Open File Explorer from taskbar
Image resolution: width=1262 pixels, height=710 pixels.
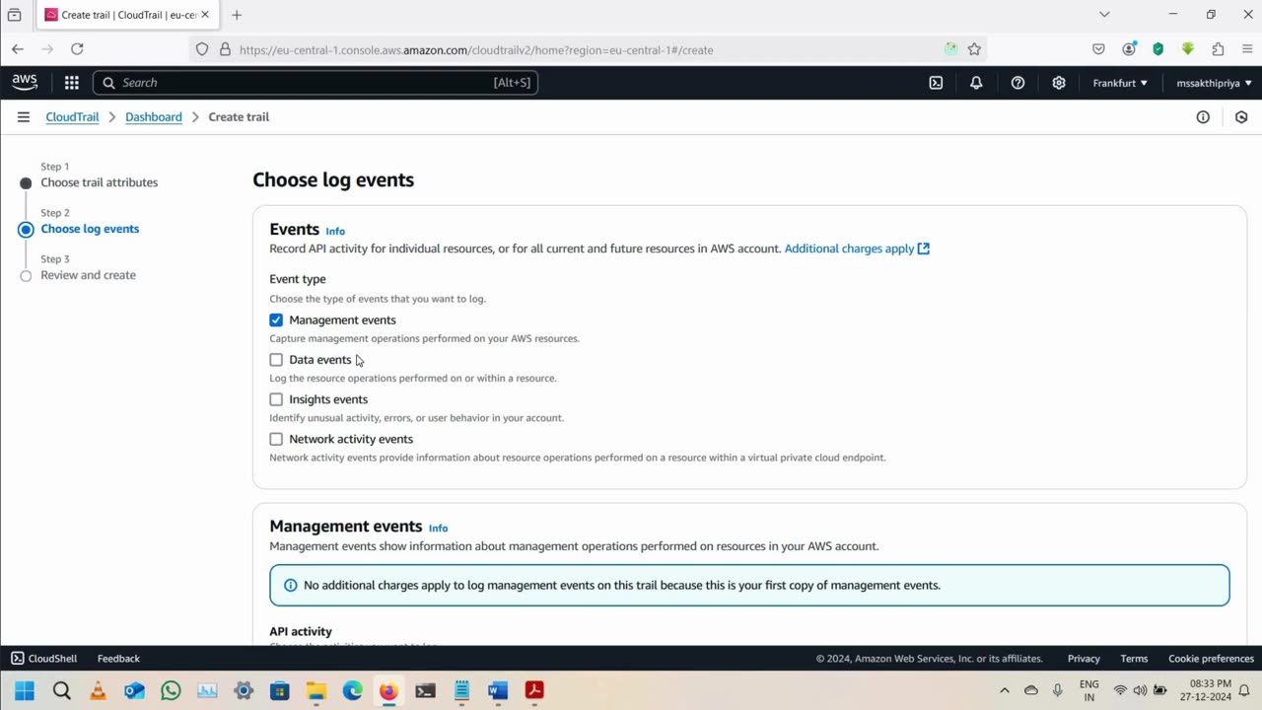(315, 690)
